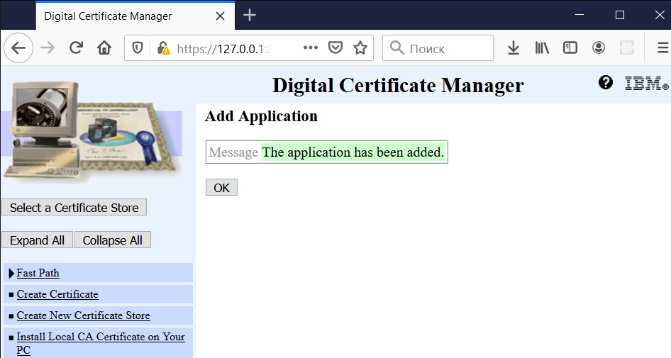Open the Firefox account icon
This screenshot has width=671, height=358.
pos(599,48)
